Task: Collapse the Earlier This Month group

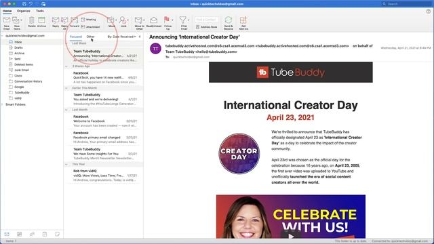Action: (x=66, y=88)
